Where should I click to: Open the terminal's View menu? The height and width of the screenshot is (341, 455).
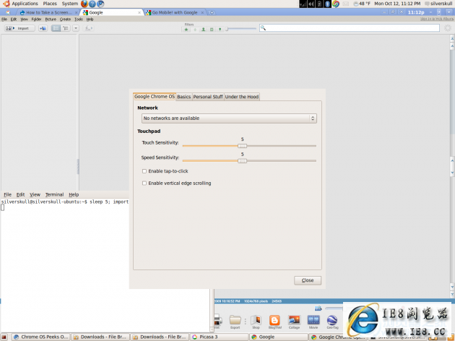(35, 194)
